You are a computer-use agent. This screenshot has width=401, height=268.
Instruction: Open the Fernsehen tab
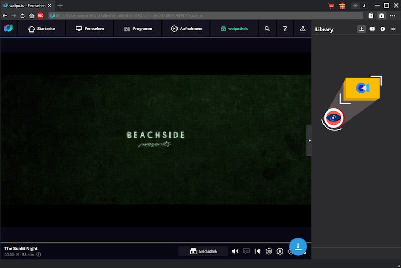[x=89, y=29]
